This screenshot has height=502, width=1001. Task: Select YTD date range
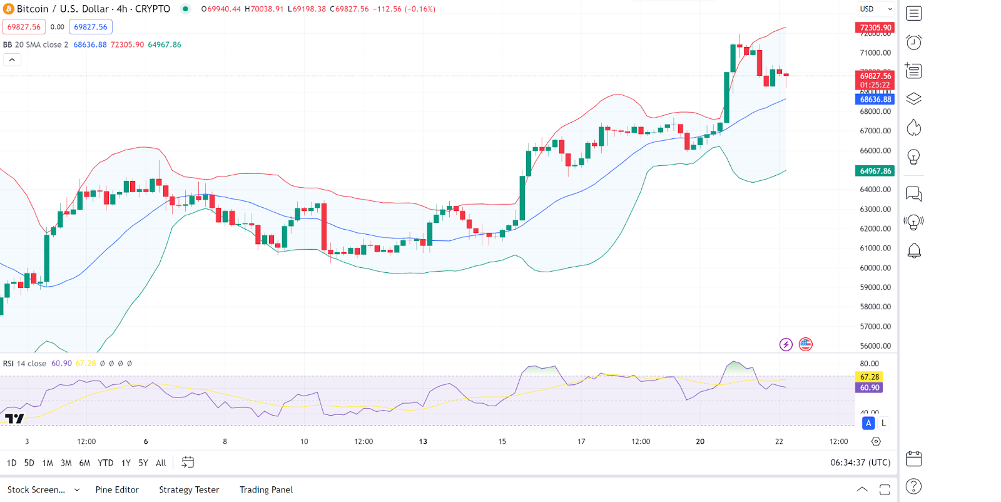105,463
